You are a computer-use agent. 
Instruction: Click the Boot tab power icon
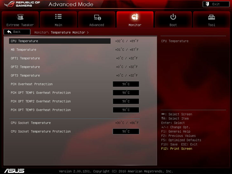click(173, 17)
